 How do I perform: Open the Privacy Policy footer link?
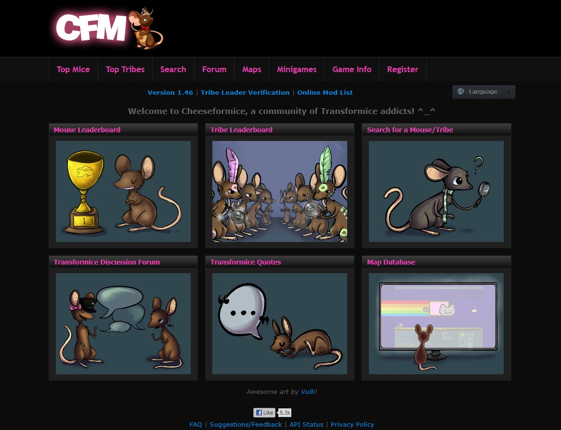(x=352, y=424)
